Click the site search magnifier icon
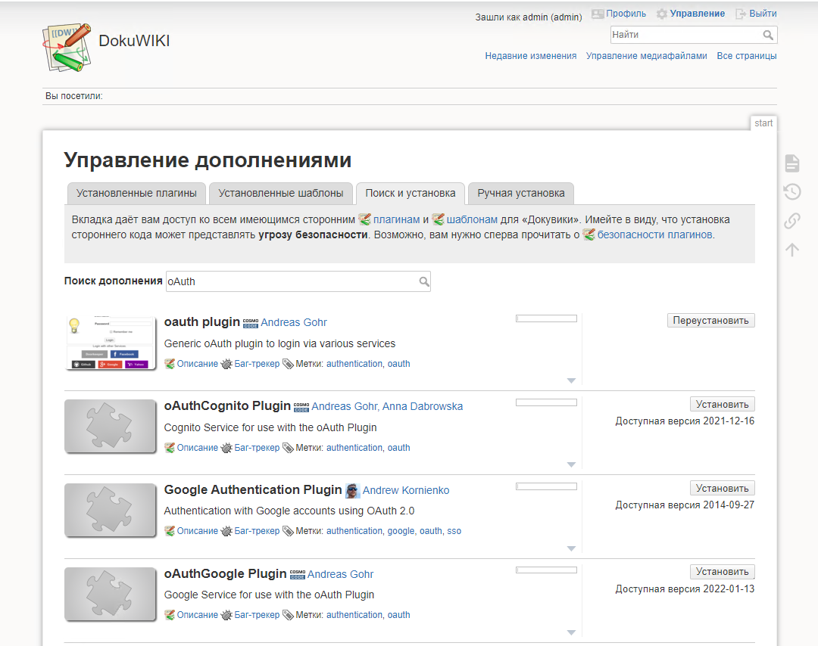The width and height of the screenshot is (818, 646). tap(768, 35)
